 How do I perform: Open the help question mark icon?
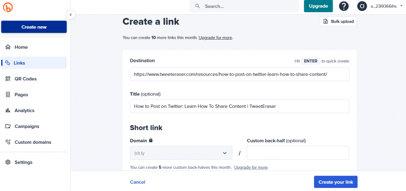coord(344,6)
